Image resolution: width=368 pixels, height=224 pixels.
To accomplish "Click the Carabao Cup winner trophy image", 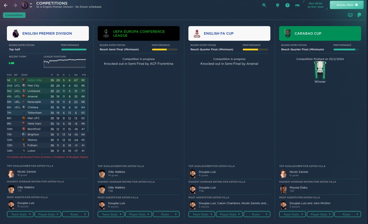I will pyautogui.click(x=320, y=70).
